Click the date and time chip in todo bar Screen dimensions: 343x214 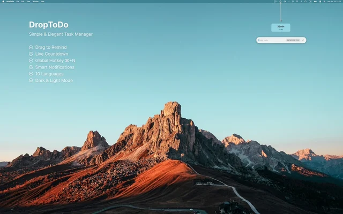click(293, 40)
